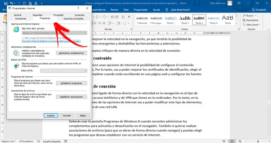The image size is (271, 143).
Task: Switch to the Opciones avanzadas tab
Action: coord(74,19)
